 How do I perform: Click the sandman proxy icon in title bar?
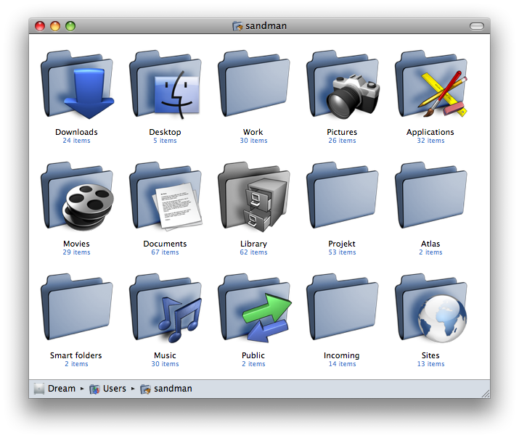(x=237, y=26)
